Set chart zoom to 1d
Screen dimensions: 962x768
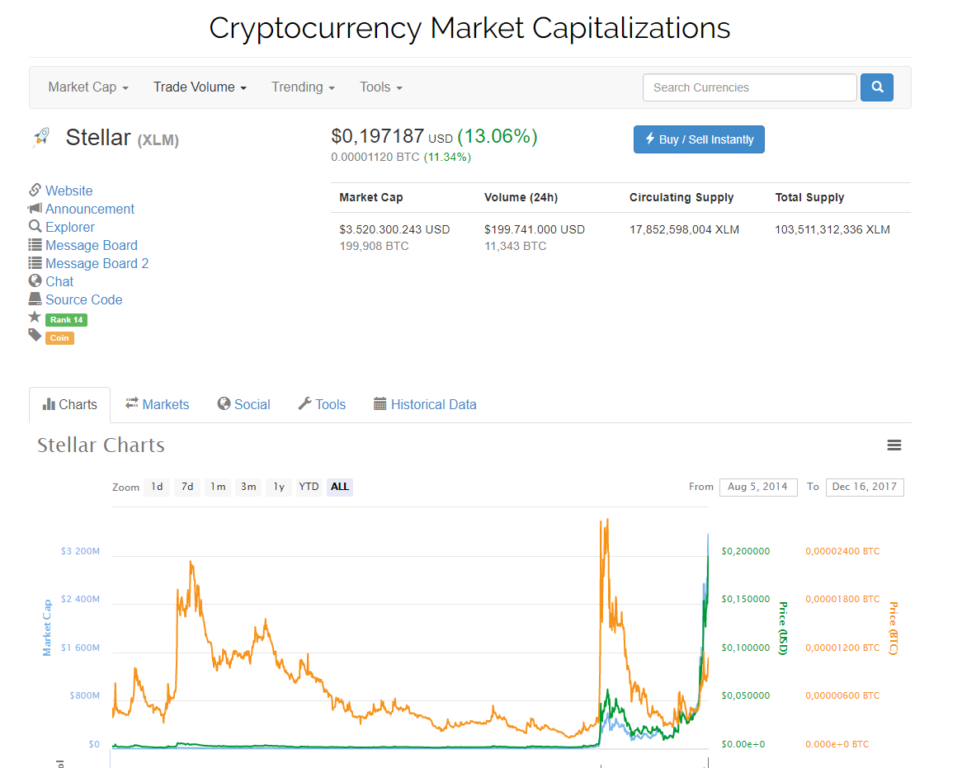coord(157,487)
